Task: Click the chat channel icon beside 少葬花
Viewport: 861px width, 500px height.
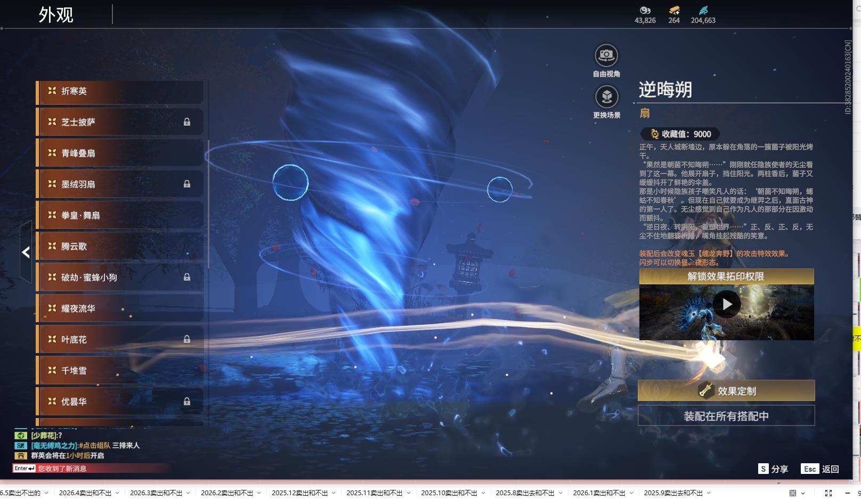Action: 21,435
